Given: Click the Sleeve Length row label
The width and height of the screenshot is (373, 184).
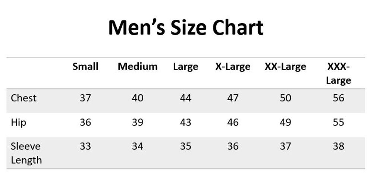Looking at the screenshot, I should (26, 153).
